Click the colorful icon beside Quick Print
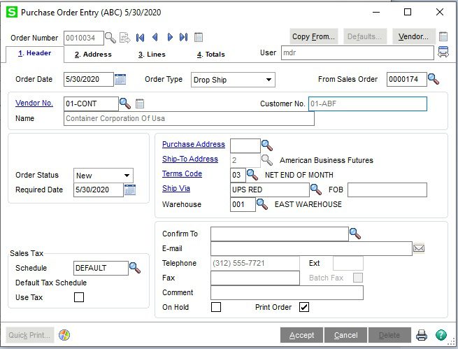Image resolution: width=458 pixels, height=349 pixels. point(64,335)
